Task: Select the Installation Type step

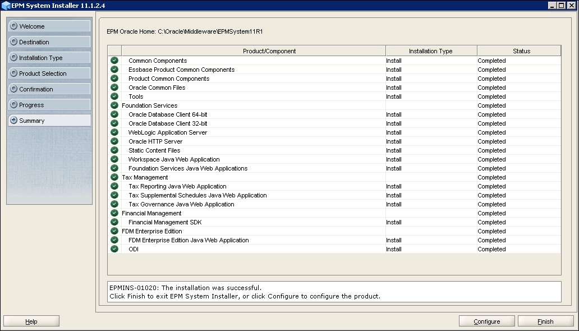Action: tap(49, 58)
